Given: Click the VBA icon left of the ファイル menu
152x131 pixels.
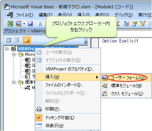Looking at the screenshot, I should point(10,15).
